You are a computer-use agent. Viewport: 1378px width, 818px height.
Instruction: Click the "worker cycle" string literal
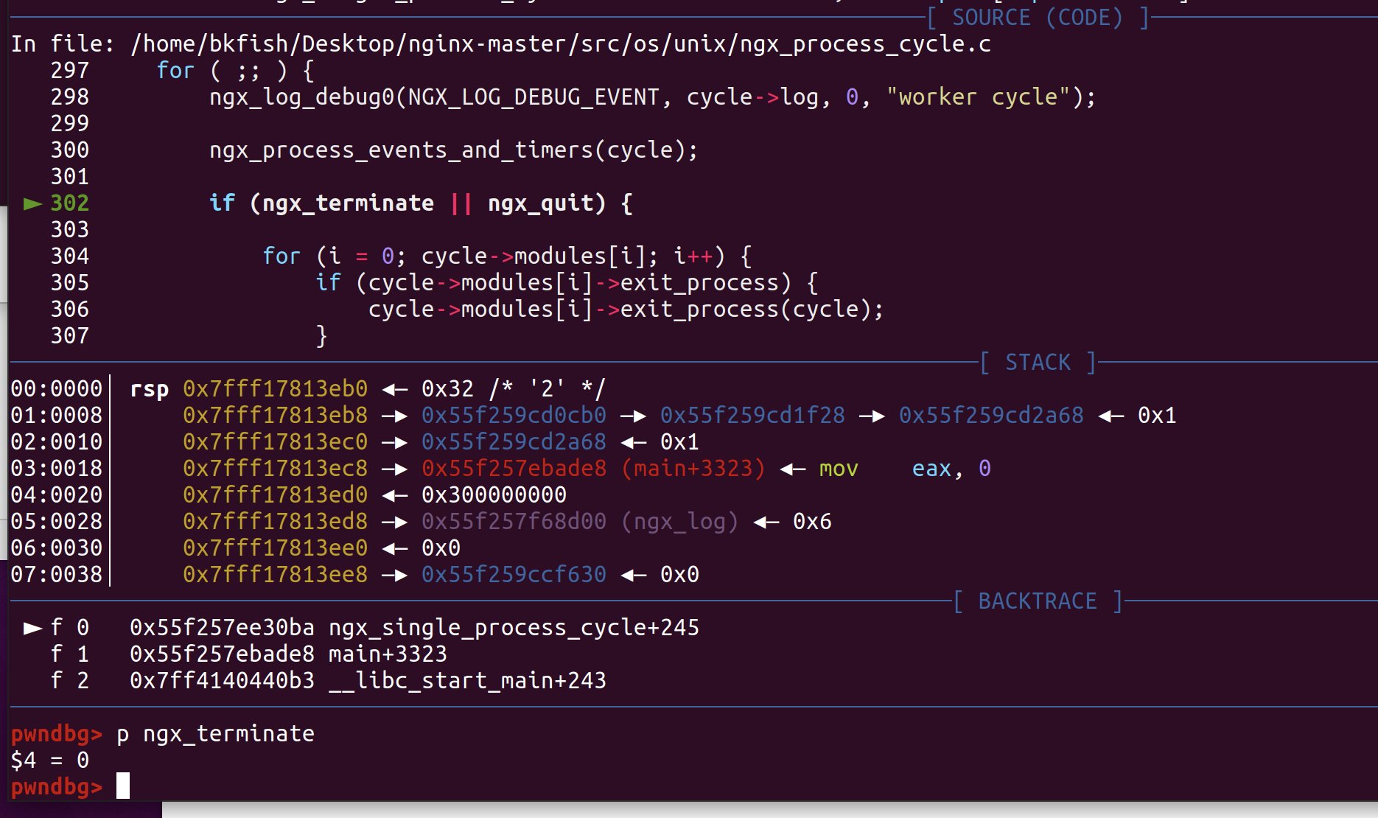point(979,97)
